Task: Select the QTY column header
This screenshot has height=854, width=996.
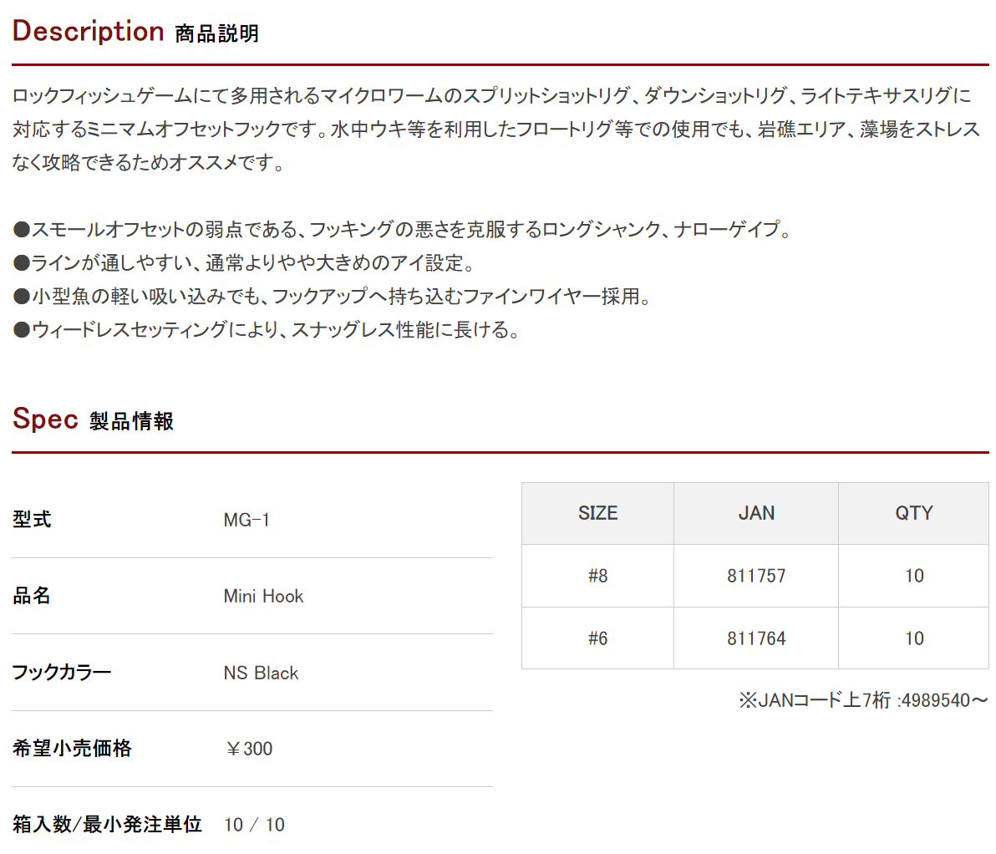Action: click(913, 513)
